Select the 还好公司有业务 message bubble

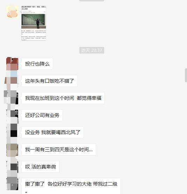click(42, 115)
